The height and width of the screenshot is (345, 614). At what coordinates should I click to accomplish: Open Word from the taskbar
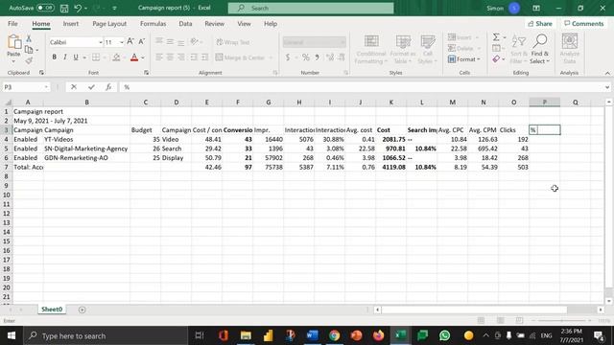pos(312,335)
